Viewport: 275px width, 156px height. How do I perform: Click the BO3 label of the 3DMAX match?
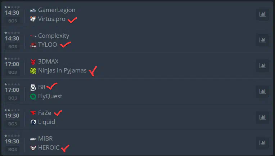[13, 72]
